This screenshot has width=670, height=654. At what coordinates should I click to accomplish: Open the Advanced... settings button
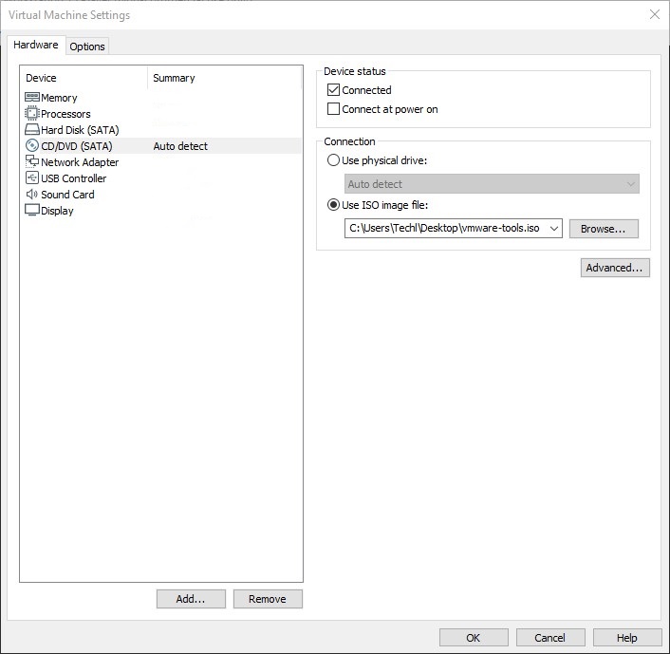[615, 268]
